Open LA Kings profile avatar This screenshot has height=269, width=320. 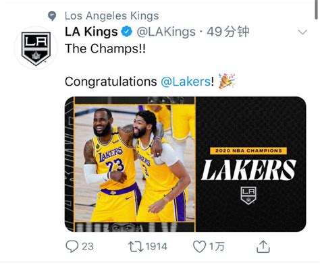point(36,48)
